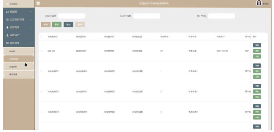Click the 充电桩类型2 cell
This screenshot has height=132, width=274.
(110, 92)
